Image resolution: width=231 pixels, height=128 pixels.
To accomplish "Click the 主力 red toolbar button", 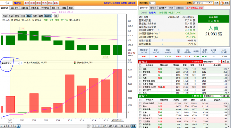I will pos(44,3).
